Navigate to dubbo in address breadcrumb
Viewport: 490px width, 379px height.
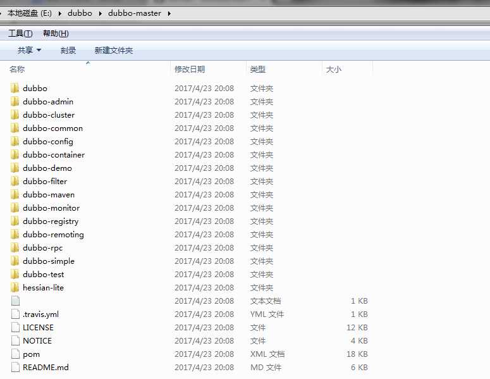click(x=80, y=13)
